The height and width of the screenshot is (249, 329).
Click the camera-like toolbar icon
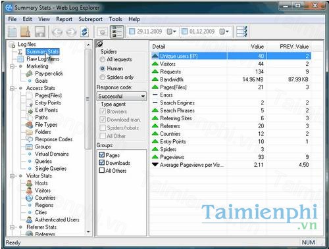[x=102, y=32]
